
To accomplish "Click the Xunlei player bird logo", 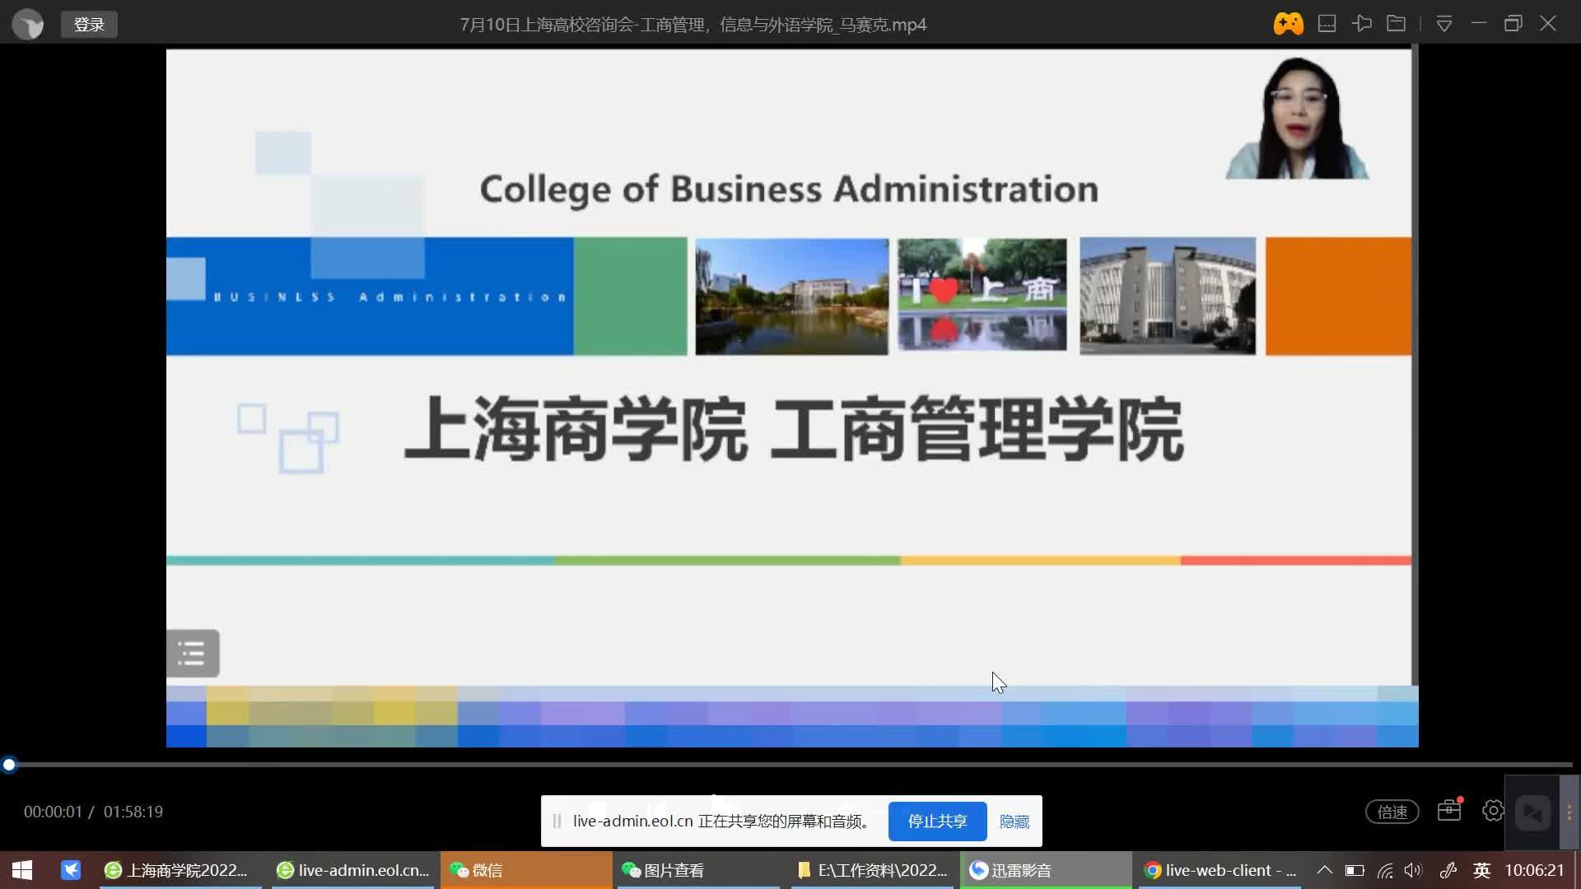I will click(28, 24).
